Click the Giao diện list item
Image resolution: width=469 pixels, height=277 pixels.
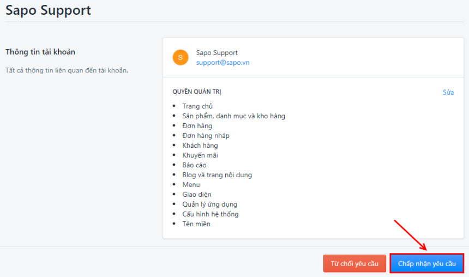(197, 195)
